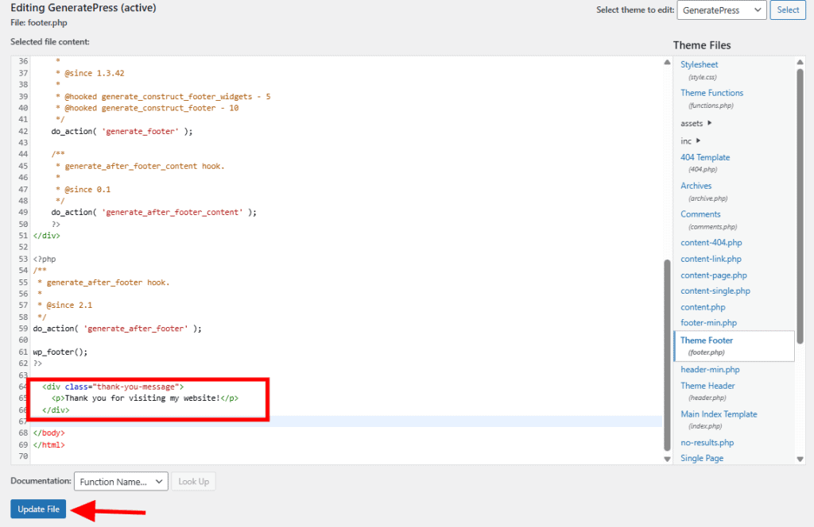The width and height of the screenshot is (814, 527).
Task: Open the footer-min.php file
Action: pyautogui.click(x=707, y=322)
